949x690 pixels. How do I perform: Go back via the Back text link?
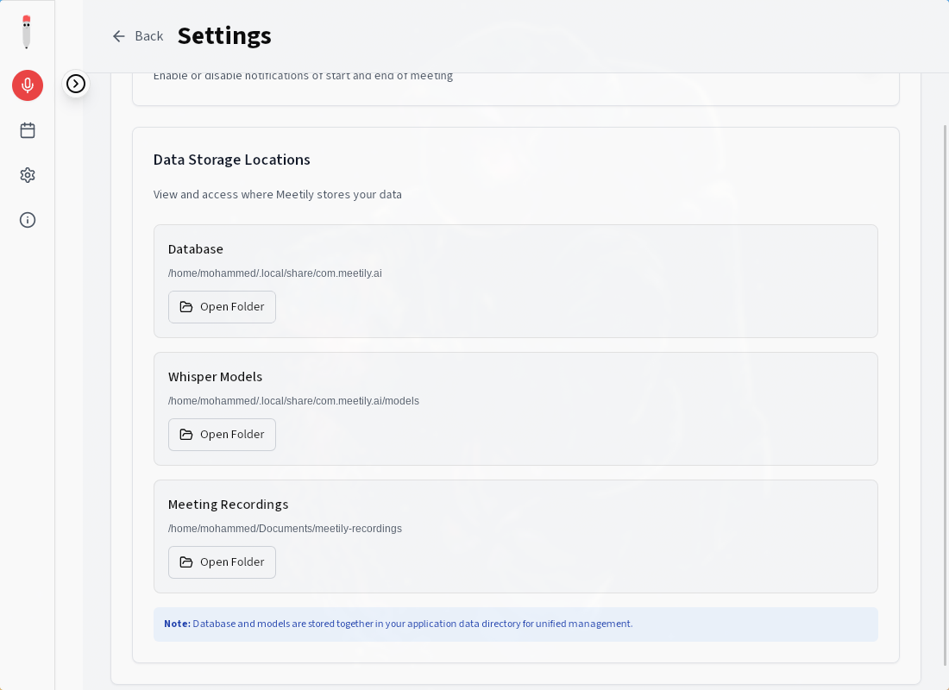pyautogui.click(x=149, y=36)
